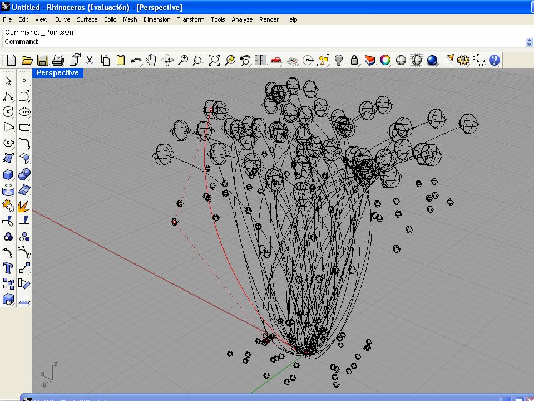534x401 pixels.
Task: Open the Perspective viewport title menu
Action: coord(57,72)
